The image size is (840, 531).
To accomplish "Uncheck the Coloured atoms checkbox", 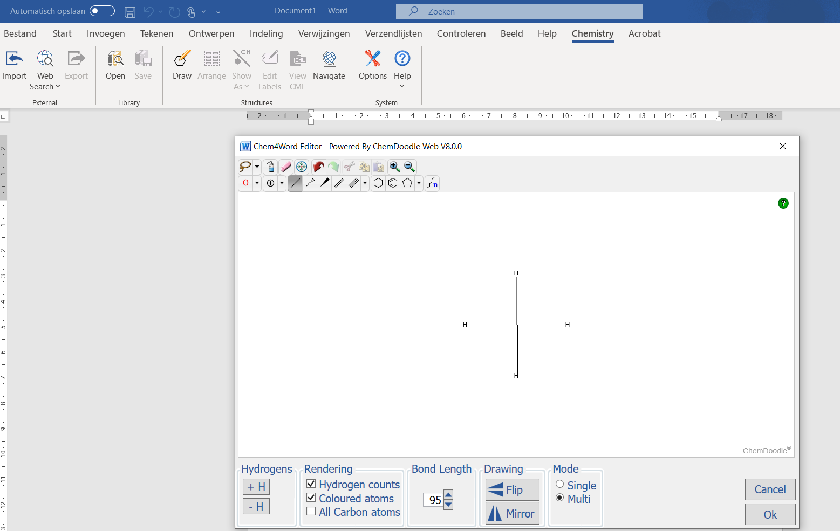I will click(311, 498).
